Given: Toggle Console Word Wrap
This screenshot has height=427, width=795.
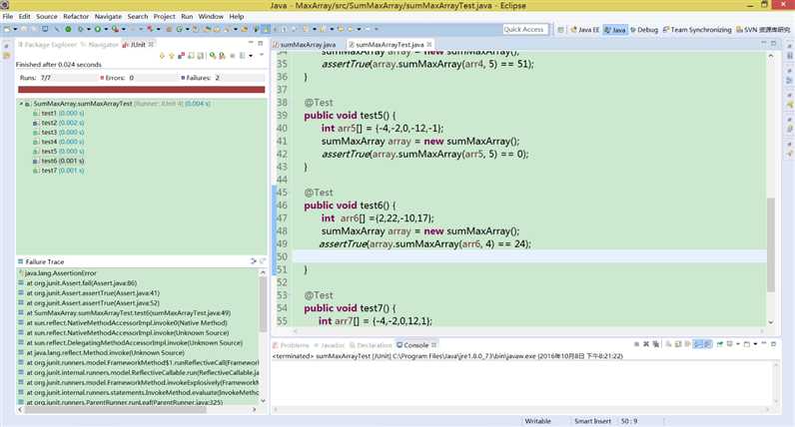Looking at the screenshot, I should pos(687,344).
